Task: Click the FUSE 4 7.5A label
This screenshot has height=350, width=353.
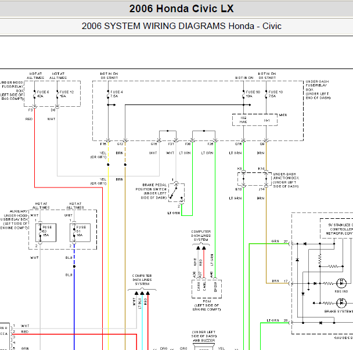Action: coord(117,94)
